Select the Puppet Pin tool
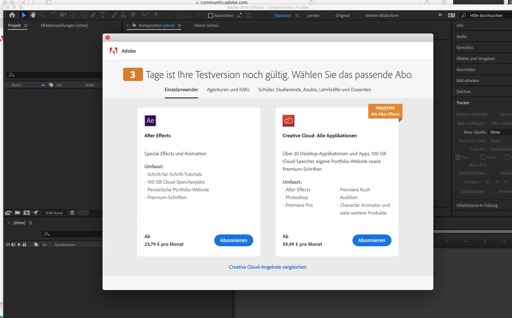The image size is (512, 318). pos(156,15)
